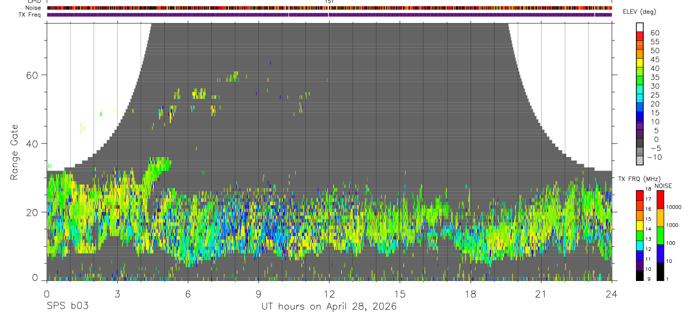This screenshot has height=318, width=688.
Task: Select the 40 label on the Range Gate axis
Action: point(32,144)
